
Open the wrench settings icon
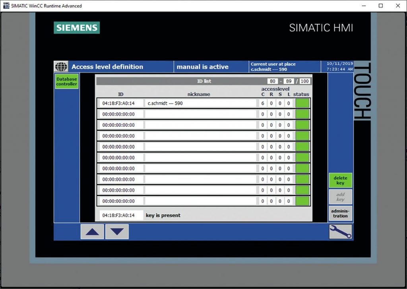tap(340, 231)
